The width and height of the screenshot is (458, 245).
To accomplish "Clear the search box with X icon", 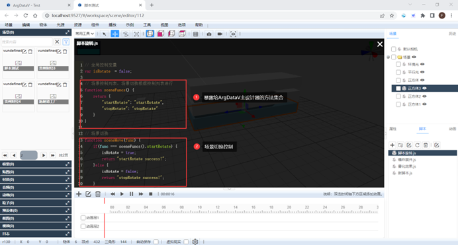I will point(57,42).
